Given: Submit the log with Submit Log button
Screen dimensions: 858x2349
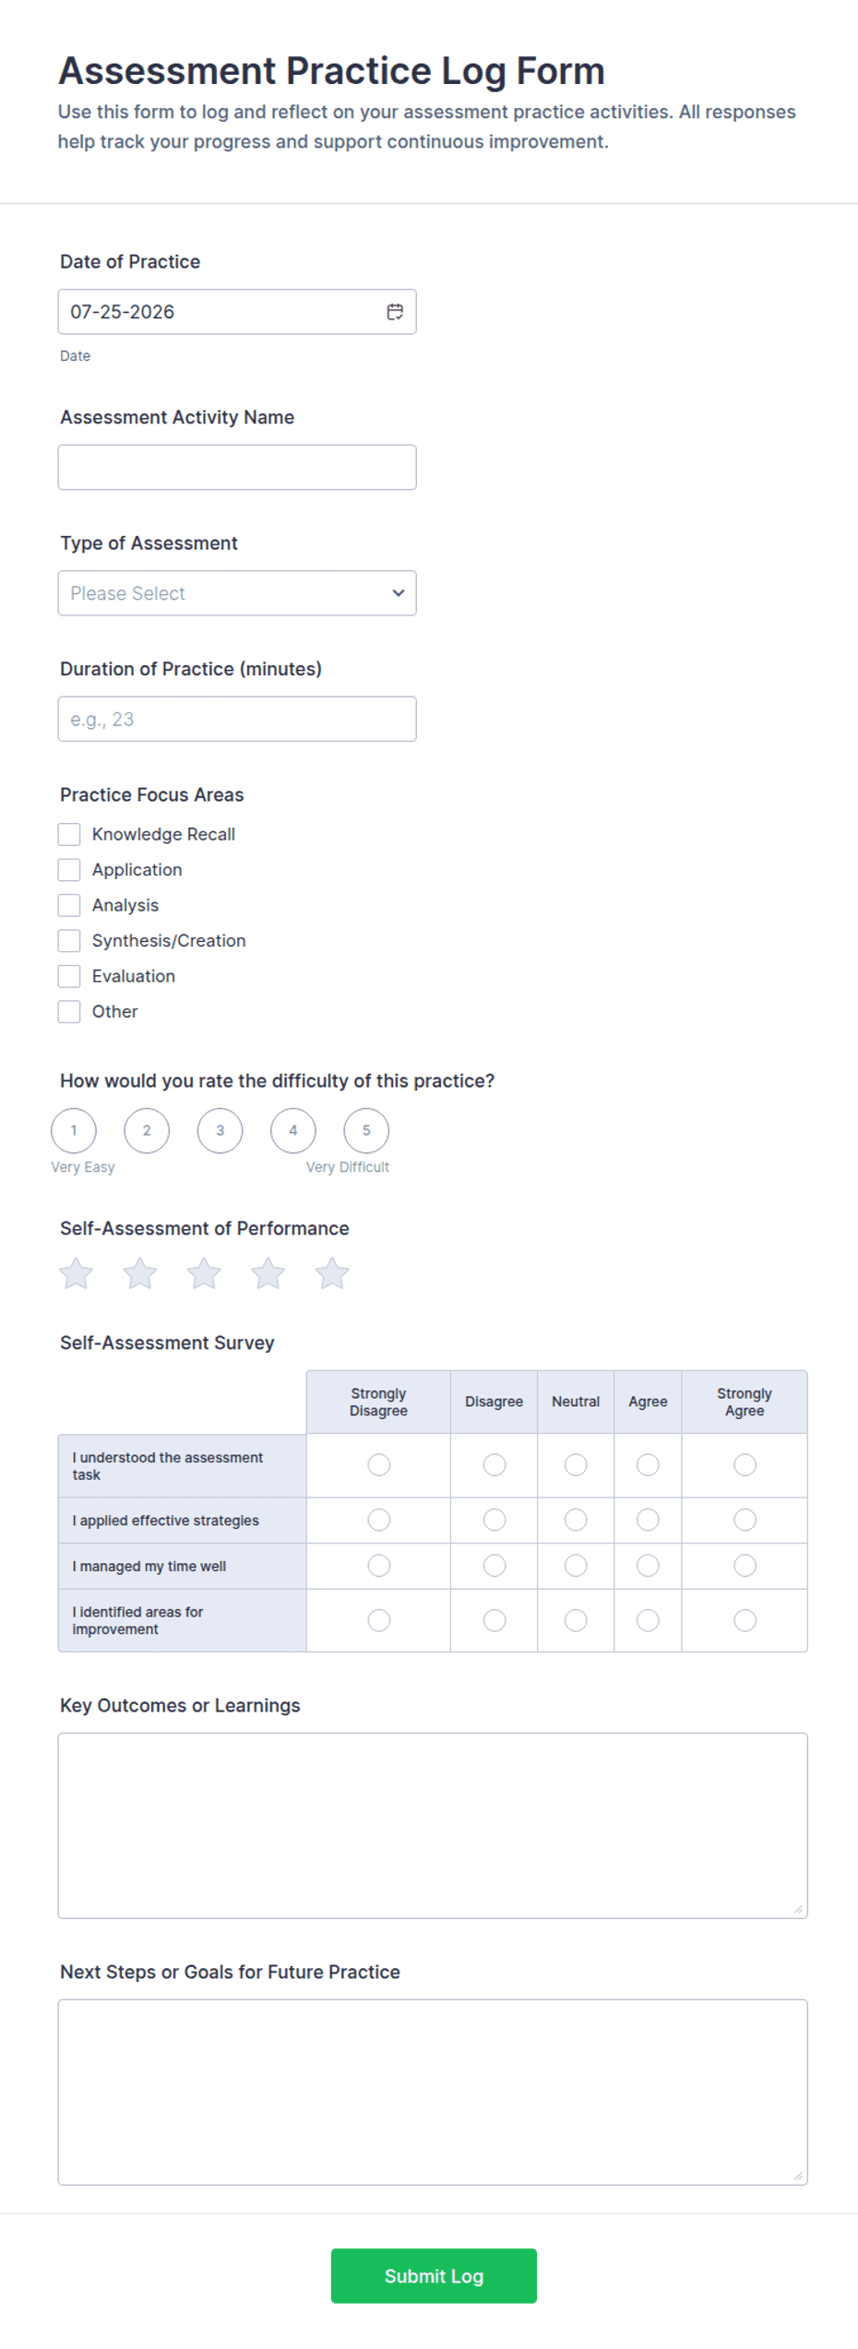Looking at the screenshot, I should (x=434, y=2275).
